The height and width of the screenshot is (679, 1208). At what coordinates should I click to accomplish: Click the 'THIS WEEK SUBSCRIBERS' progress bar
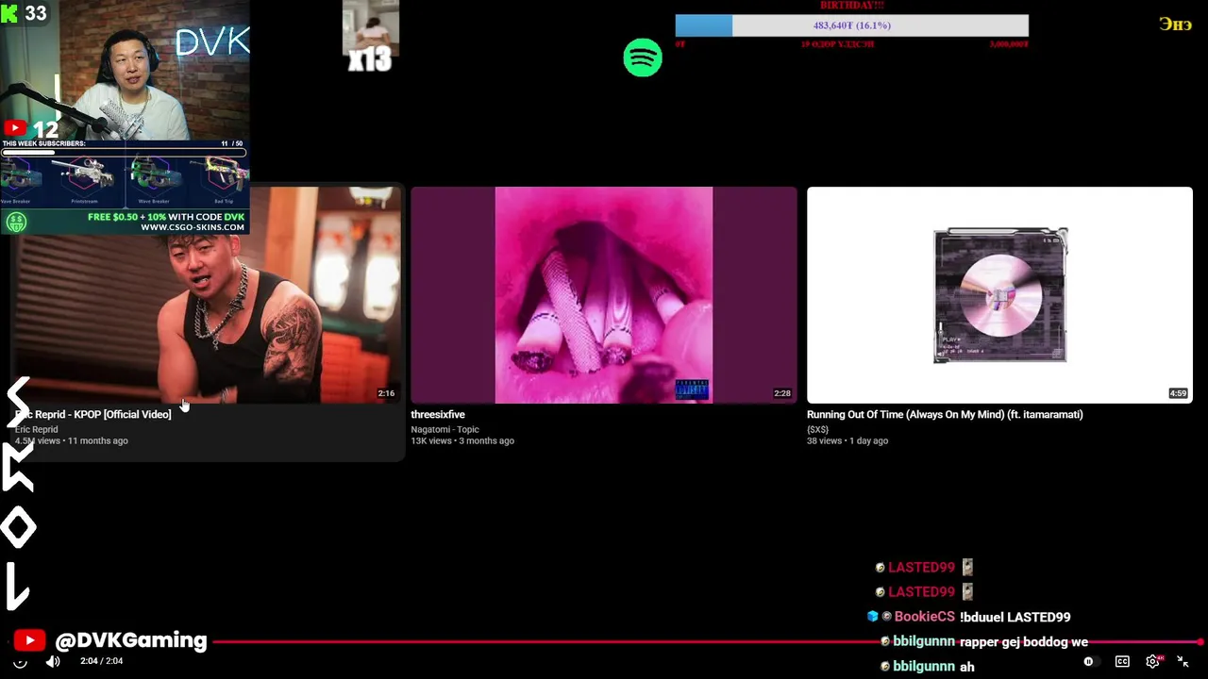coord(124,152)
